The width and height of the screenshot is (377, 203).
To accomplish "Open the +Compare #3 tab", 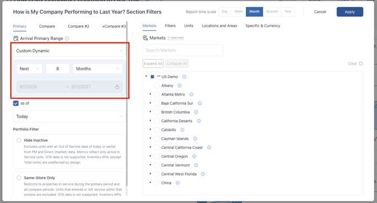I will click(114, 26).
